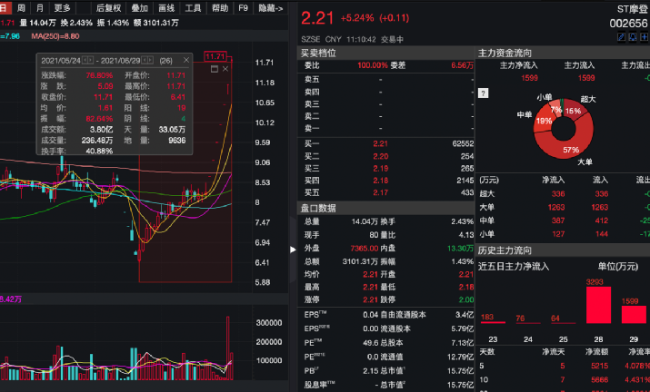Screen dimensions: 650x392
Task: Move end date 2021/06/29 one day later
Action: [x=150, y=61]
